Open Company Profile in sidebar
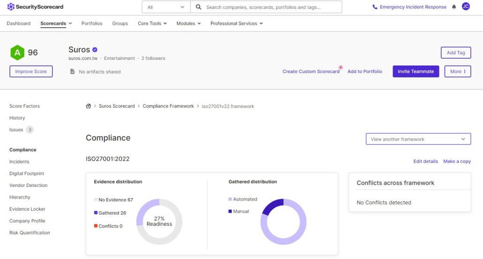This screenshot has width=483, height=259. 27,221
